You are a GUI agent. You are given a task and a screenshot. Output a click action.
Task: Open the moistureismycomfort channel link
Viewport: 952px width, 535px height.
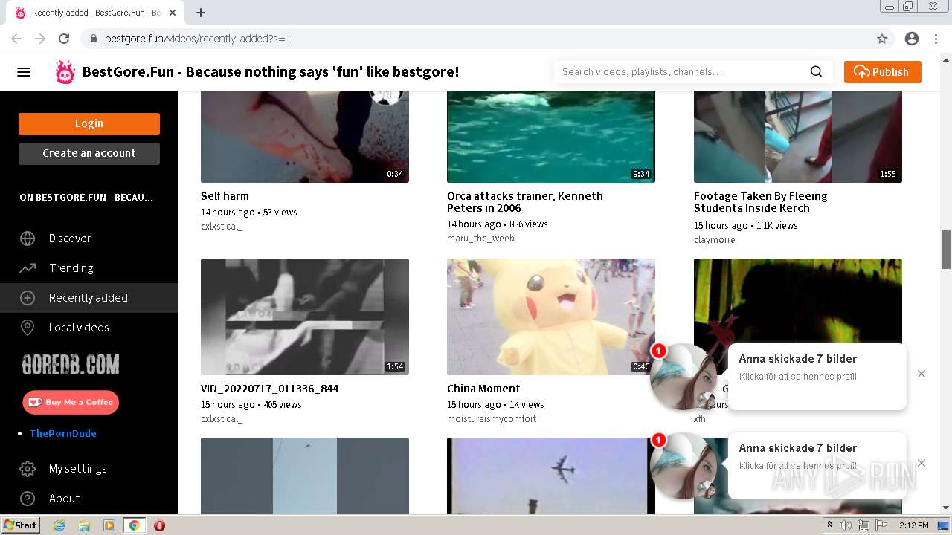(492, 419)
